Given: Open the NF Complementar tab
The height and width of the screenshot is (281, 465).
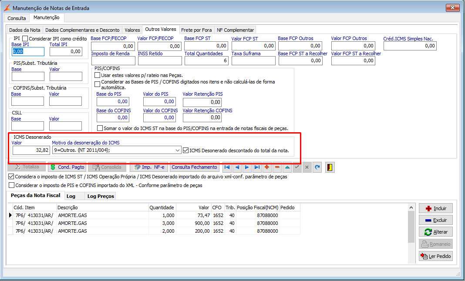Looking at the screenshot, I should pos(235,30).
